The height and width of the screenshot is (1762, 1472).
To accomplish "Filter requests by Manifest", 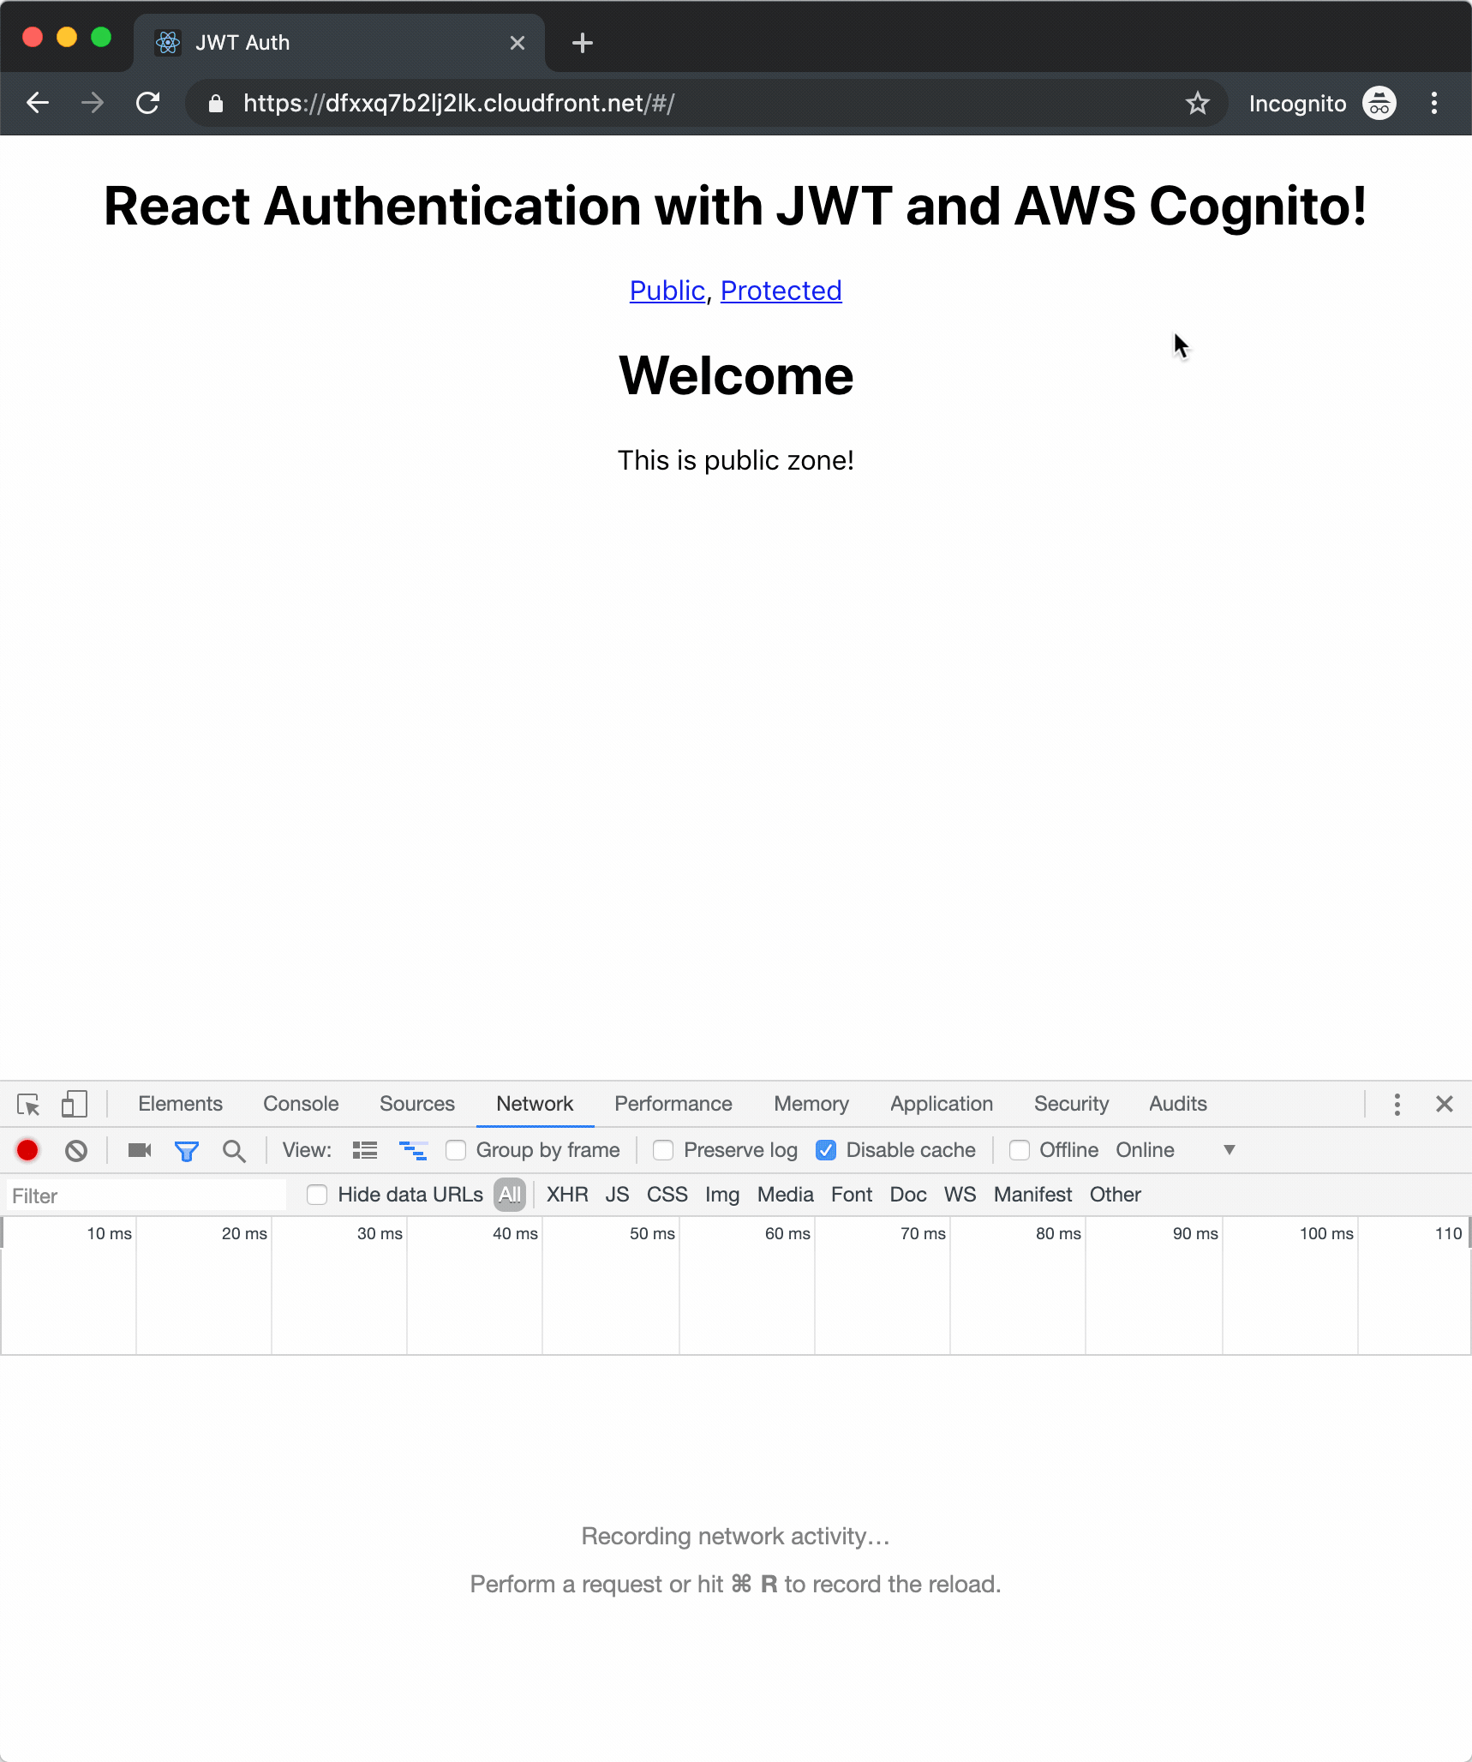I will 1033,1195.
